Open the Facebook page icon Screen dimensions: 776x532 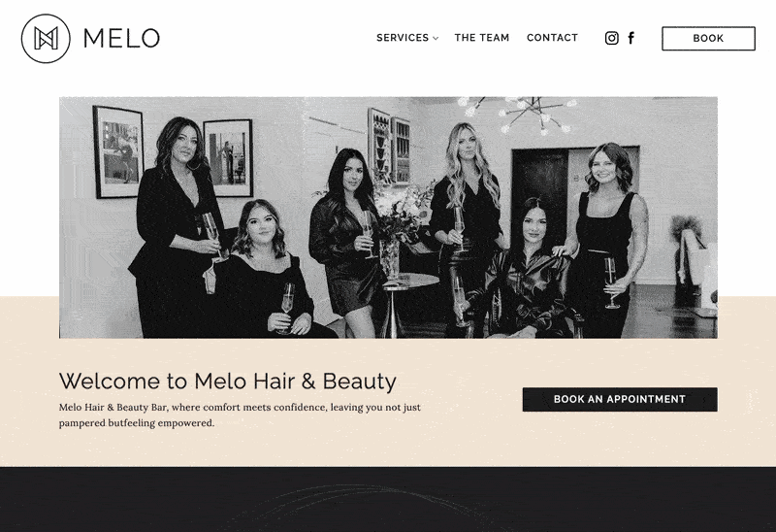(x=631, y=38)
